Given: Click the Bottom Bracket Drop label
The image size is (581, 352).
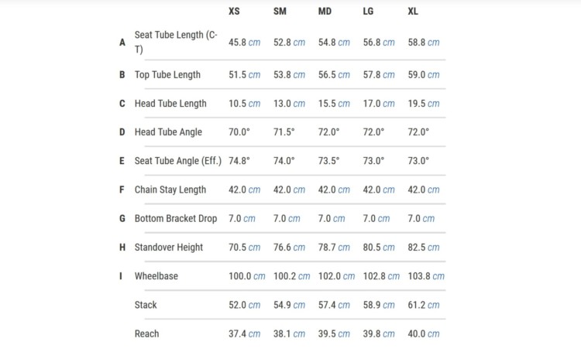Looking at the screenshot, I should [176, 218].
